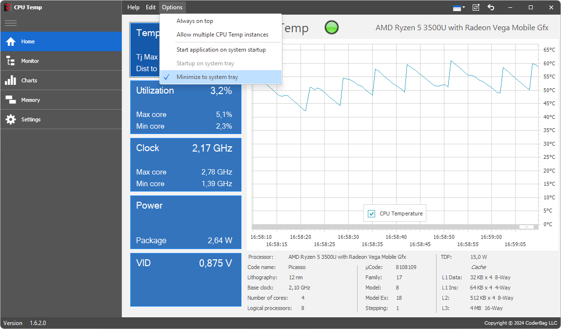Select Allow multiple CPU Temp instances
This screenshot has width=561, height=329.
[x=222, y=35]
